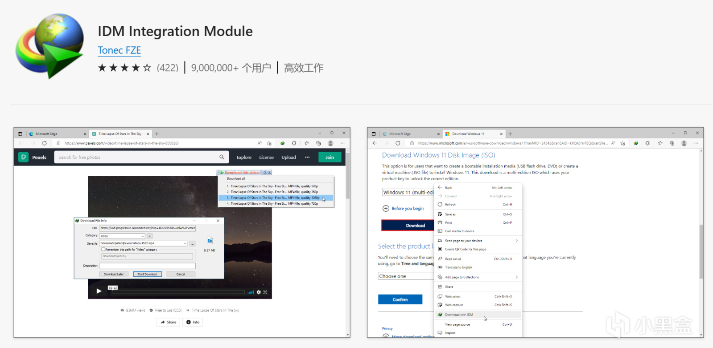Screen dimensions: 713x348
Task: Choose Inspect in the context menu
Action: coord(478,333)
